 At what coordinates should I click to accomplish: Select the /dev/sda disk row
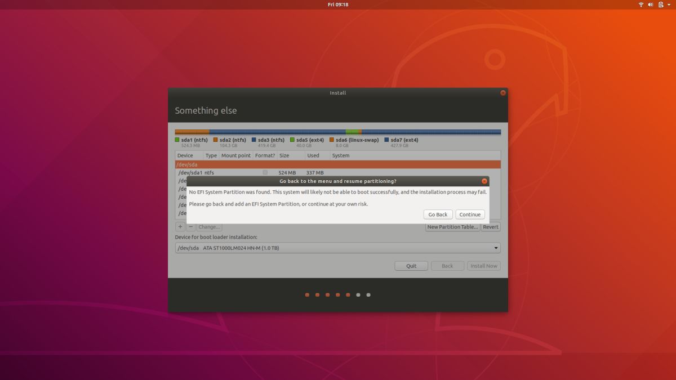point(338,164)
